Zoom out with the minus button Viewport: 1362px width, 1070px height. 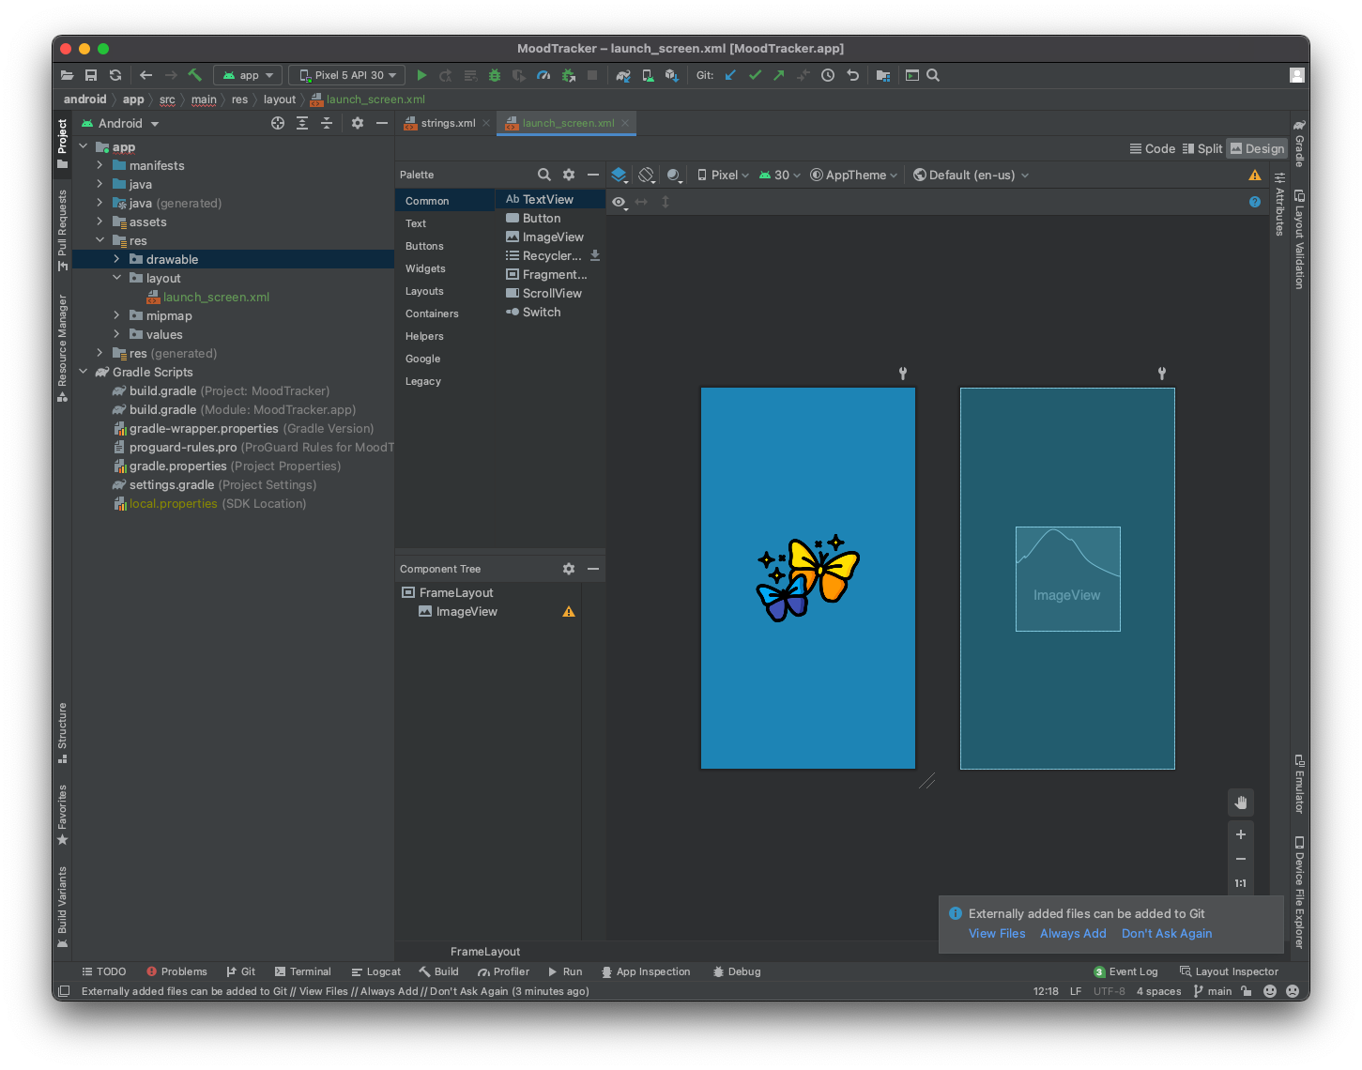tap(1241, 859)
